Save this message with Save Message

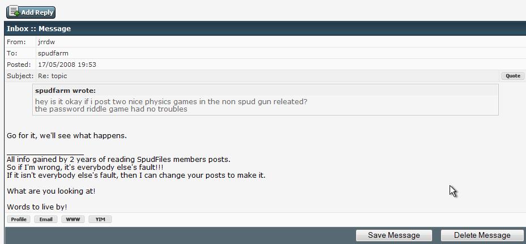point(394,236)
